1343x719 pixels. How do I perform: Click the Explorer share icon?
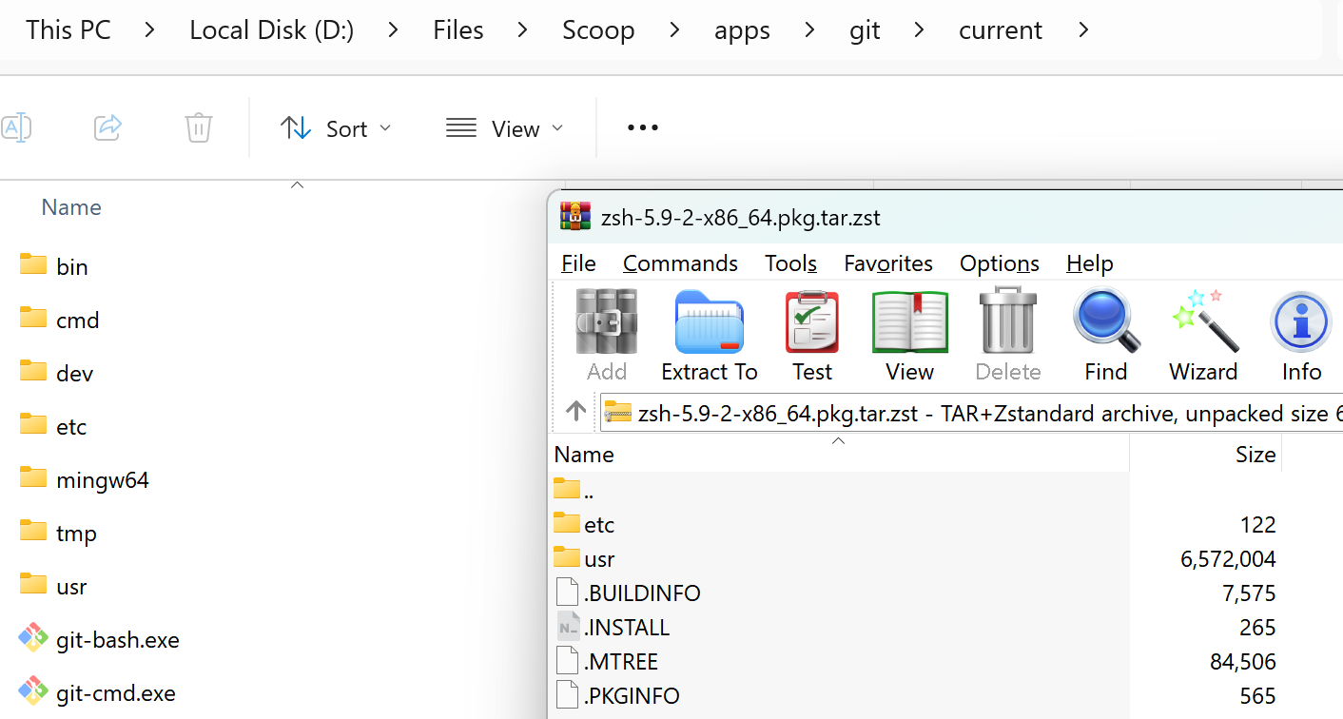[x=107, y=127]
